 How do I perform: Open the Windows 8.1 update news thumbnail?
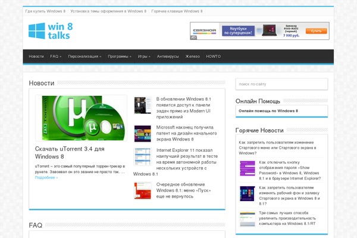(143, 105)
